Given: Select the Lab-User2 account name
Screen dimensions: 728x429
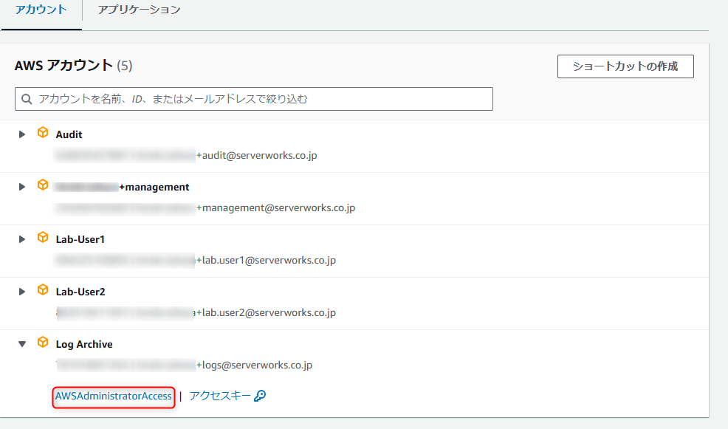Looking at the screenshot, I should [80, 292].
